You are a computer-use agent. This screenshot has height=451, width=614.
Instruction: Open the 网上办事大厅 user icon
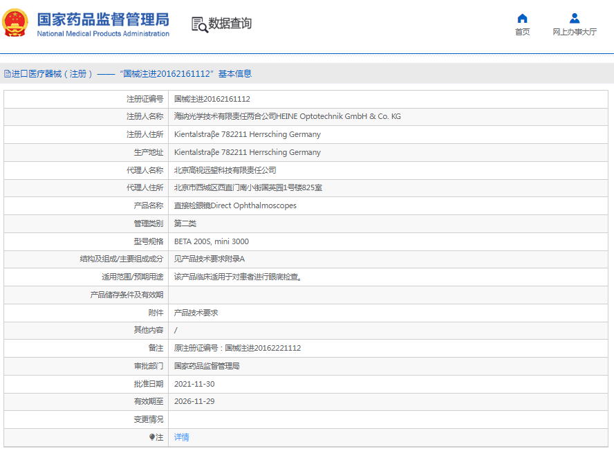coord(575,19)
